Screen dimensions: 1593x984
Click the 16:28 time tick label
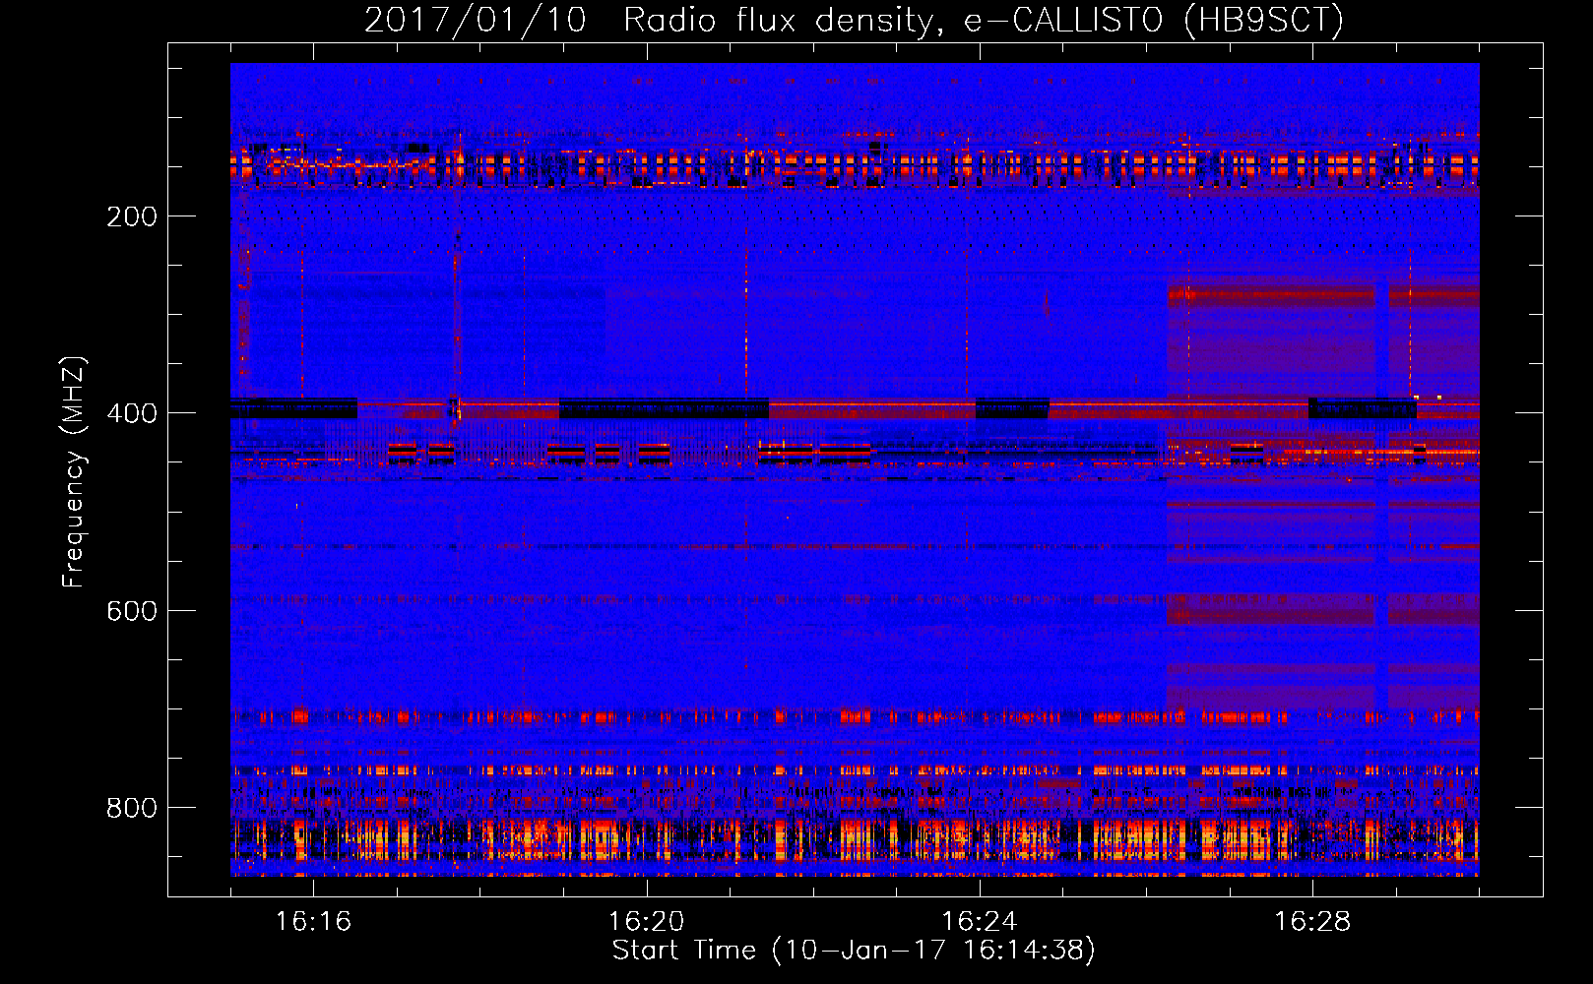(1312, 922)
